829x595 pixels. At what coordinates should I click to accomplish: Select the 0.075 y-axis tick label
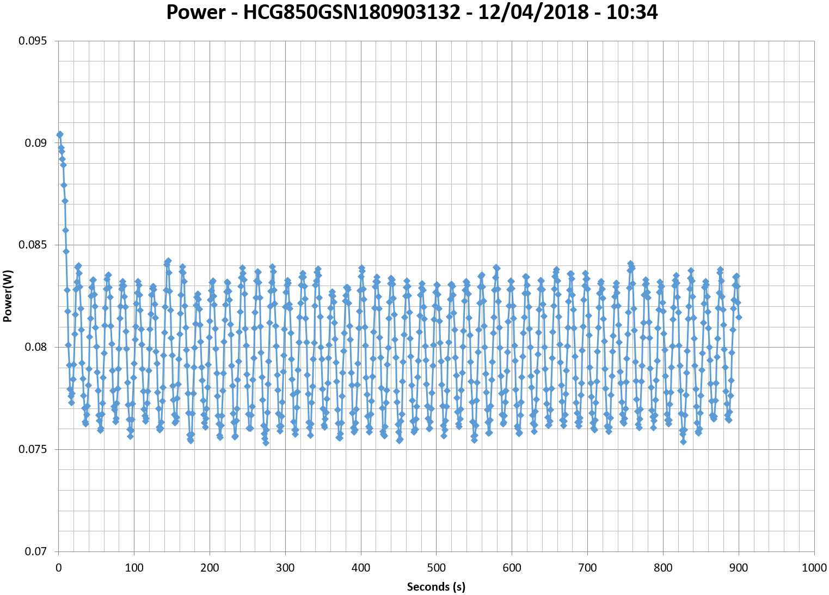click(33, 449)
